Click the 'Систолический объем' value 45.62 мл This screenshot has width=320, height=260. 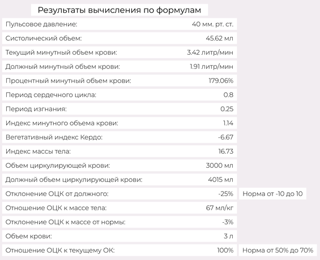tap(219, 38)
